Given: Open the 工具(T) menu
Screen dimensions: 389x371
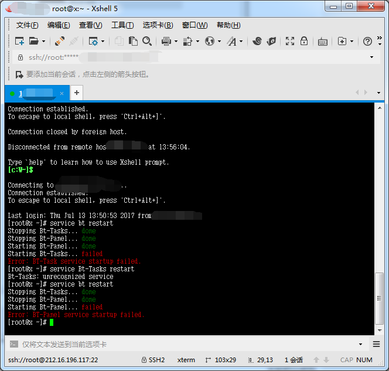Looking at the screenshot, I should [122, 25].
